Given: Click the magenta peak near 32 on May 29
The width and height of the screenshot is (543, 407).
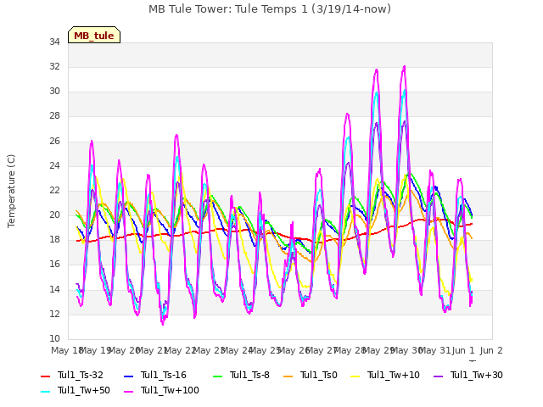Looking at the screenshot, I should [377, 70].
